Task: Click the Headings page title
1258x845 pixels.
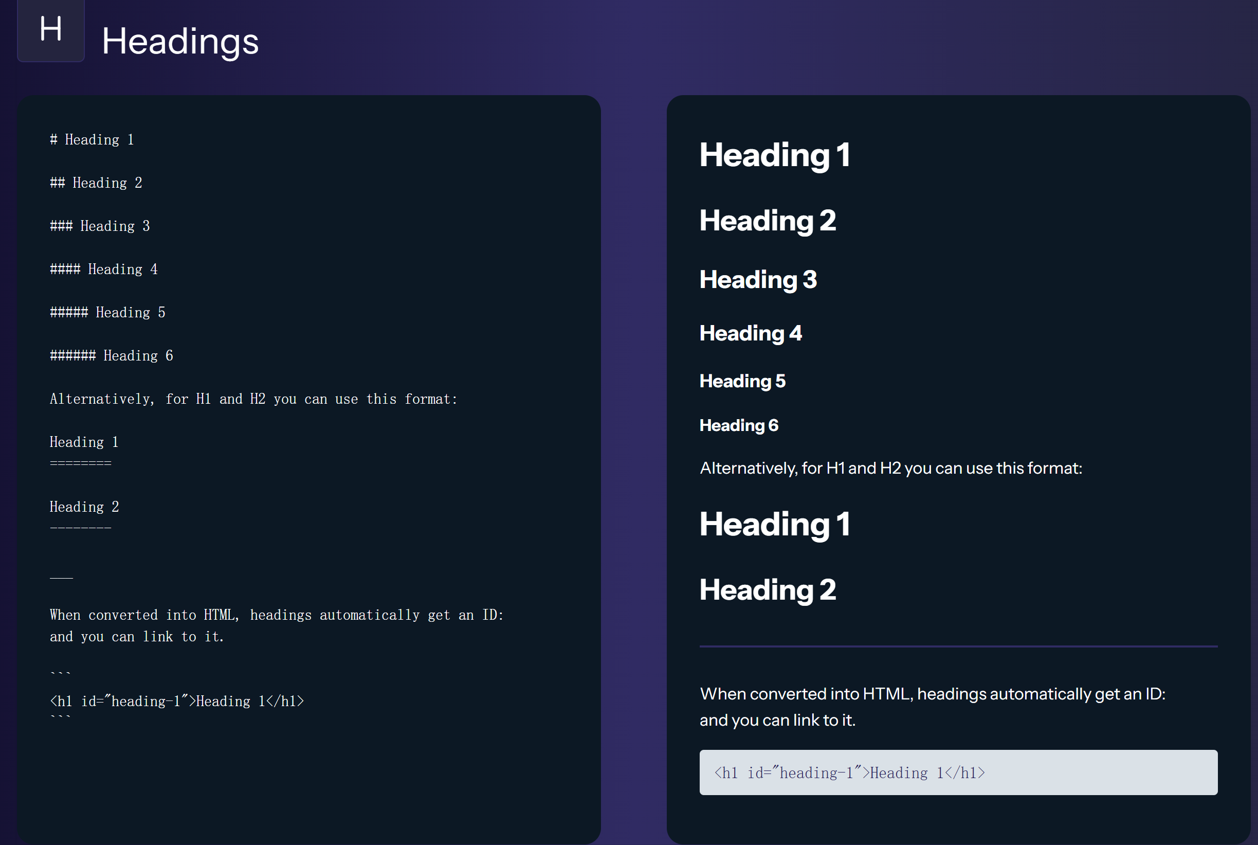Action: [x=180, y=42]
